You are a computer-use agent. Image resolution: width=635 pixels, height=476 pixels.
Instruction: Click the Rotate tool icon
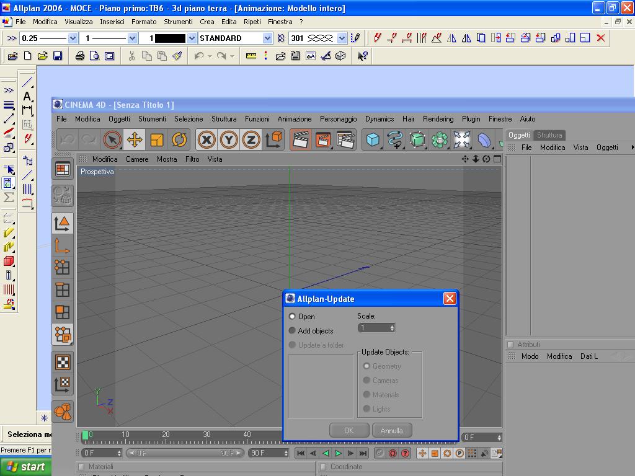(179, 139)
